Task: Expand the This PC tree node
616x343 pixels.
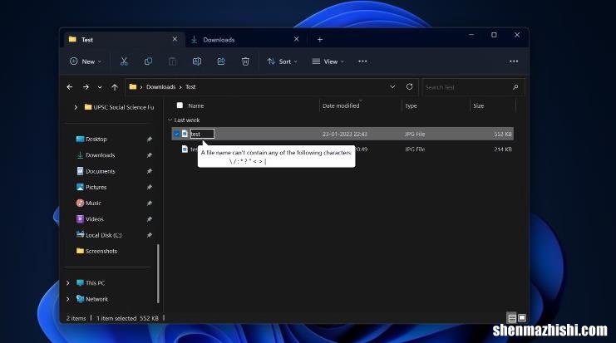Action: click(68, 283)
